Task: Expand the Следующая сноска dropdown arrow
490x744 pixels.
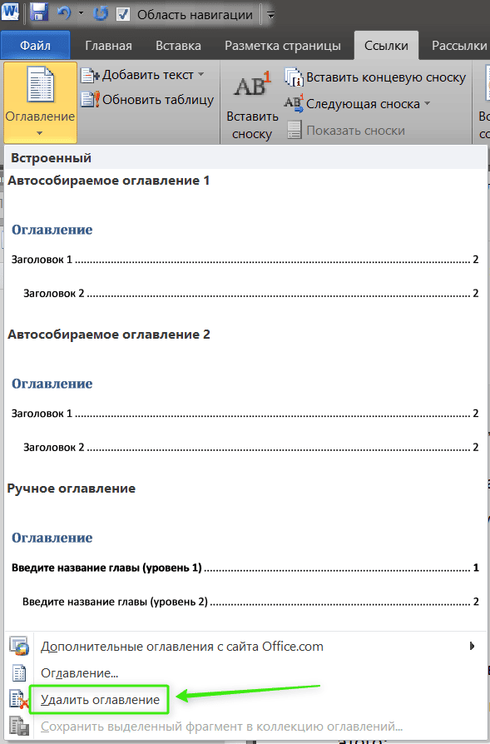Action: coord(428,103)
